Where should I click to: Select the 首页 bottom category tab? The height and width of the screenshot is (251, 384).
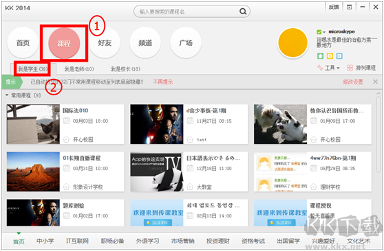click(x=19, y=241)
